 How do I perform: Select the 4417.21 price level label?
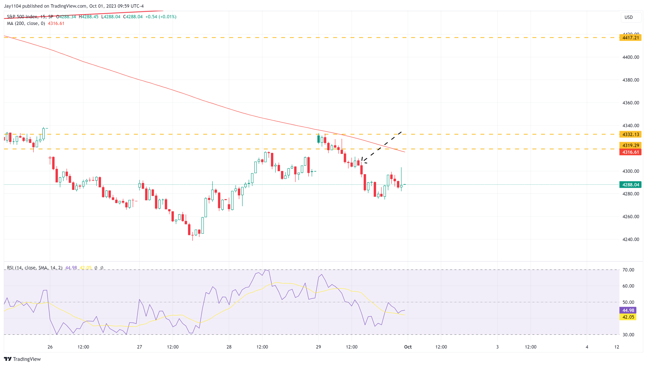point(630,38)
